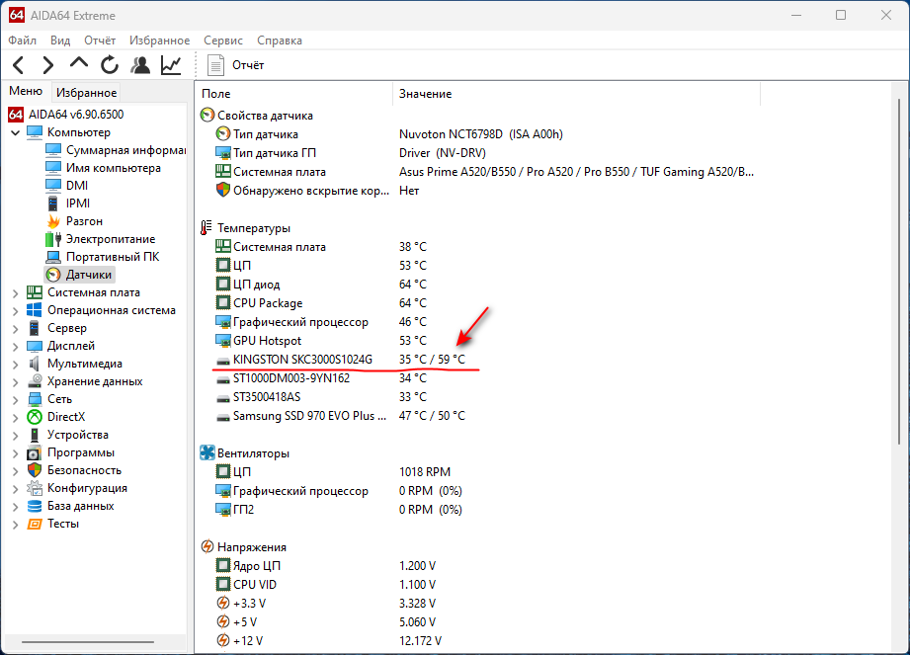Click the Операционная система Windows icon

coord(35,310)
